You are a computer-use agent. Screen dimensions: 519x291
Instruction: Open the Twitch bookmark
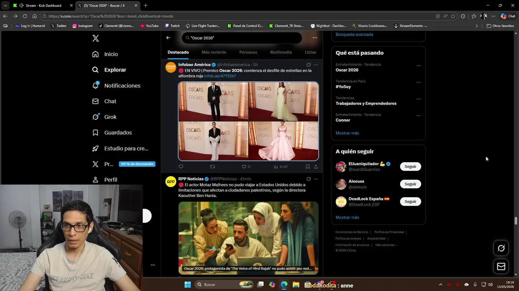[x=172, y=26]
